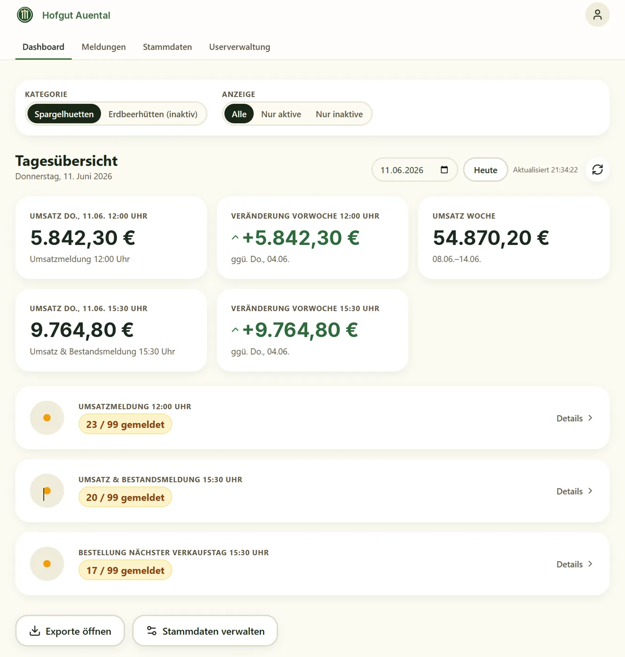Screen dimensions: 625x657
Task: Switch category to Erdbeerhütten (inaktiv)
Action: [153, 114]
